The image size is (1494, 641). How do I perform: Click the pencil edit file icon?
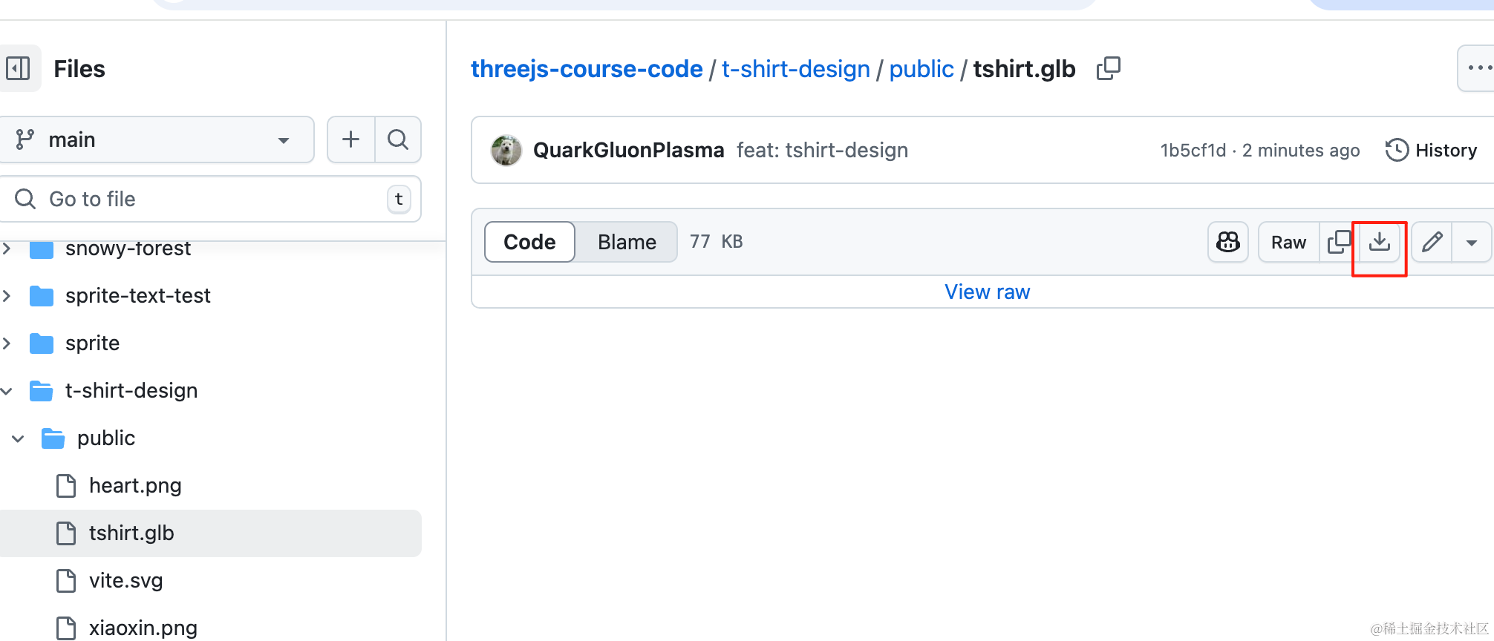(1432, 242)
